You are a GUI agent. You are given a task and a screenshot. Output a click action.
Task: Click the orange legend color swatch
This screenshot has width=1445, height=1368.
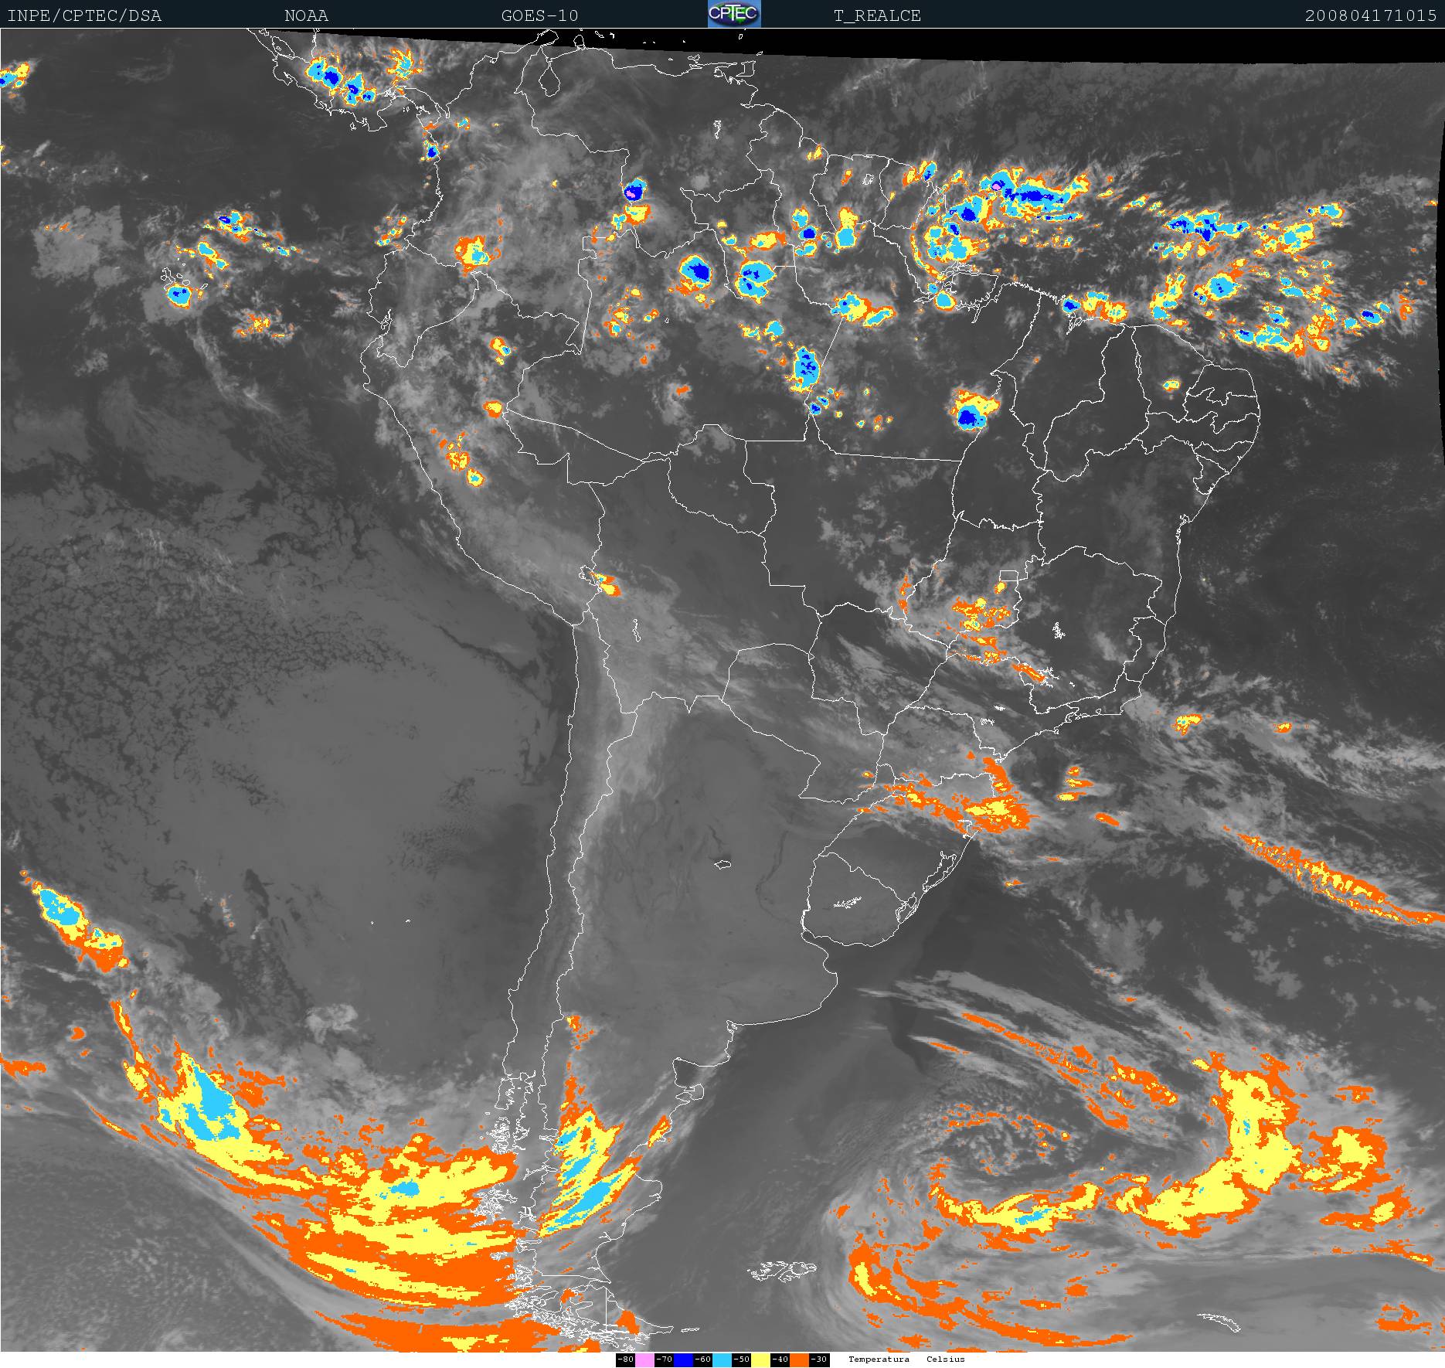tap(799, 1359)
